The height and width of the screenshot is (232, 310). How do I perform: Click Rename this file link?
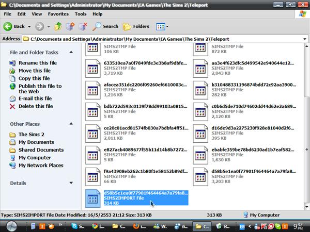[38, 63]
